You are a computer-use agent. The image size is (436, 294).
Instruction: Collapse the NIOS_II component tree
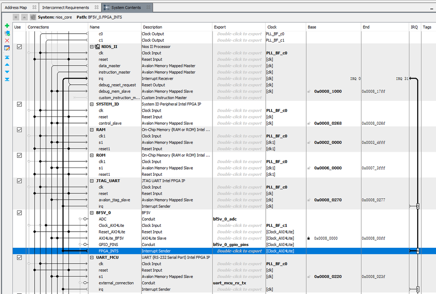pyautogui.click(x=92, y=47)
